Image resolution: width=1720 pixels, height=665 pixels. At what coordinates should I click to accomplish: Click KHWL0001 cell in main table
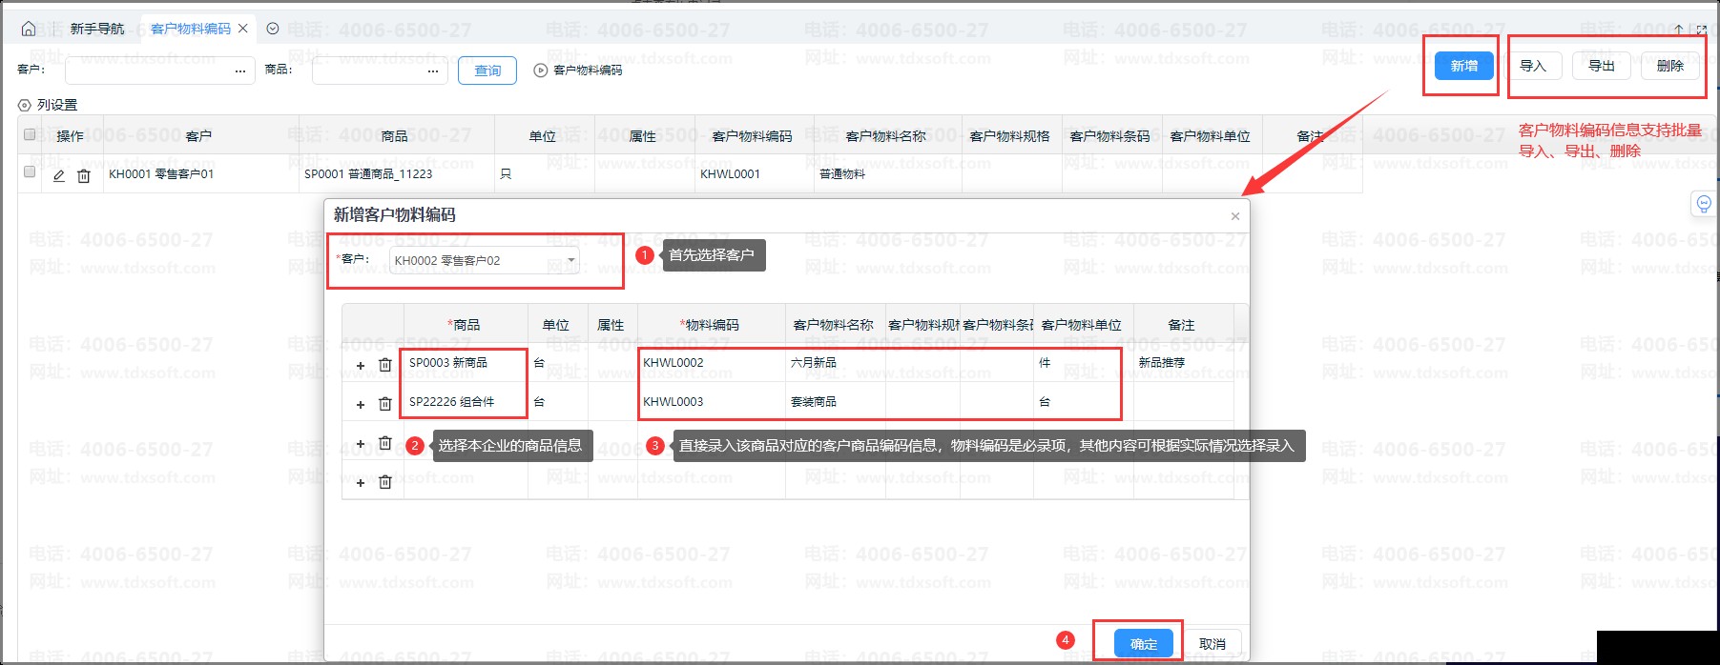click(x=754, y=174)
